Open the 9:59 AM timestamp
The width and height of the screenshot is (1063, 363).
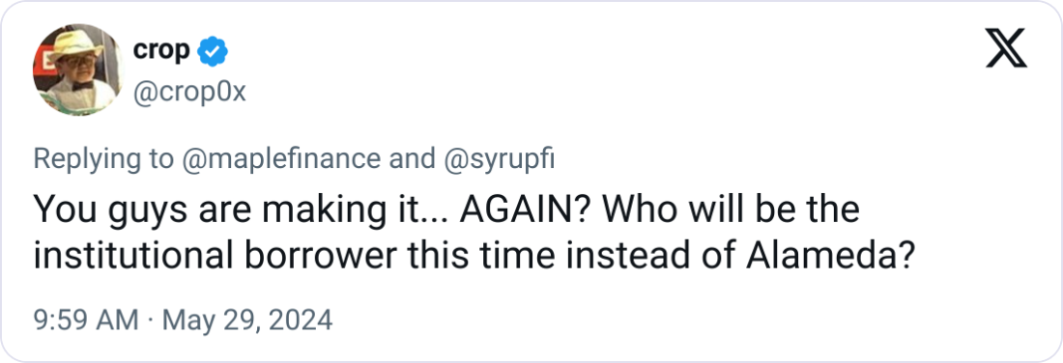coord(86,320)
